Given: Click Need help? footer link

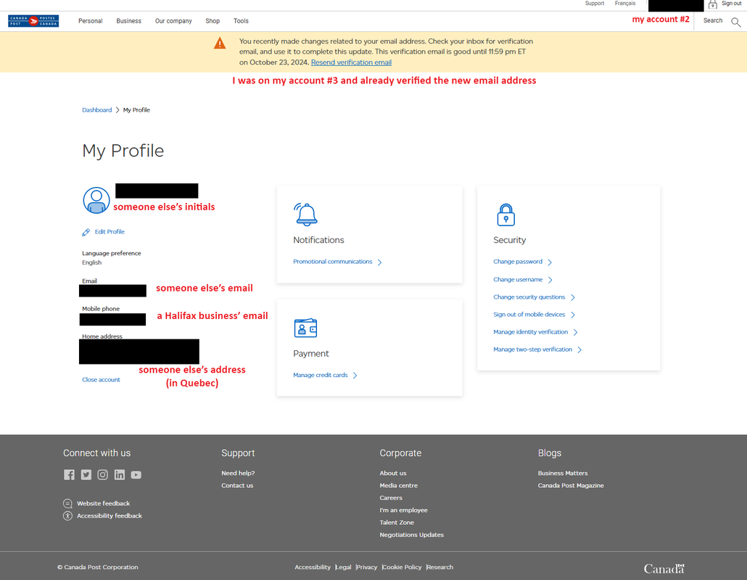Looking at the screenshot, I should click(238, 473).
